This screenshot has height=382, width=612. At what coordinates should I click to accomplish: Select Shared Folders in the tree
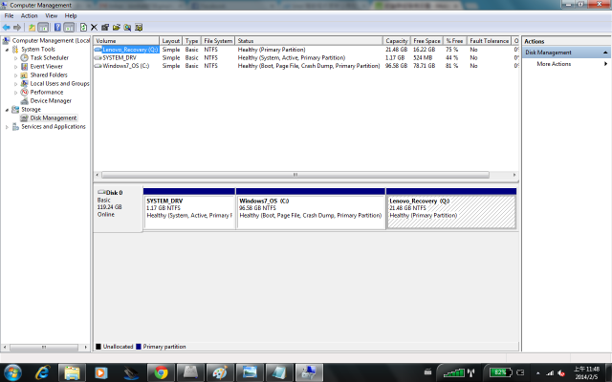click(x=49, y=74)
